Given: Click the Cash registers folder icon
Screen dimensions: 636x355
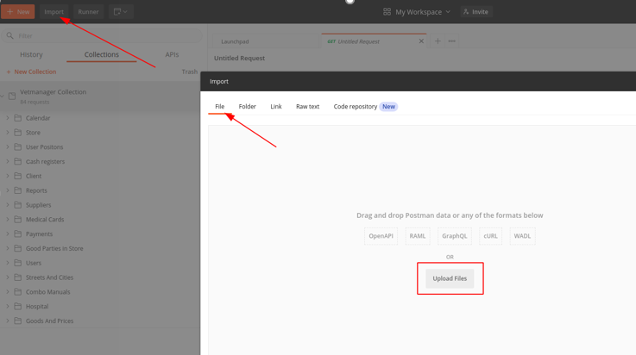Looking at the screenshot, I should pyautogui.click(x=18, y=161).
